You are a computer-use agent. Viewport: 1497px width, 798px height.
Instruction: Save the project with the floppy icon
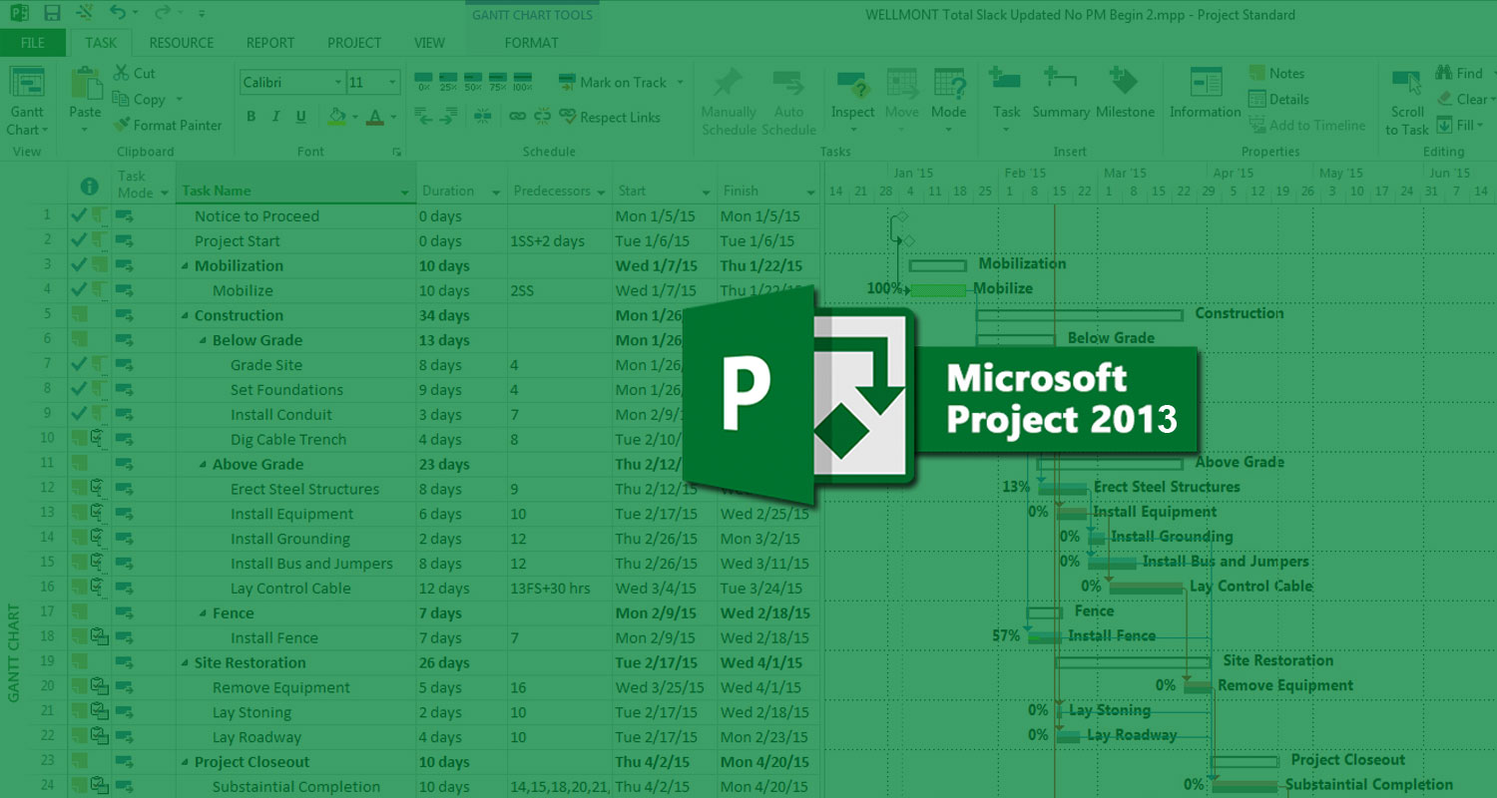[x=52, y=13]
